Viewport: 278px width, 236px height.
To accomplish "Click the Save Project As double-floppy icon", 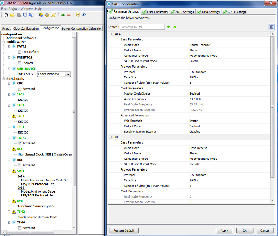I will [x=31, y=15].
